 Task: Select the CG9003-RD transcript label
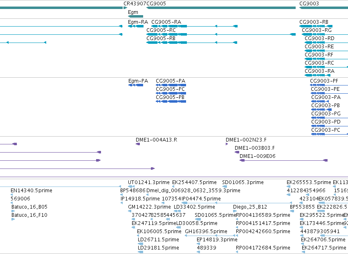(319, 38)
